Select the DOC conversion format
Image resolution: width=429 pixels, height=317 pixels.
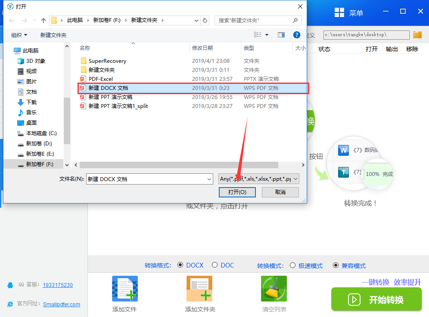pyautogui.click(x=215, y=265)
